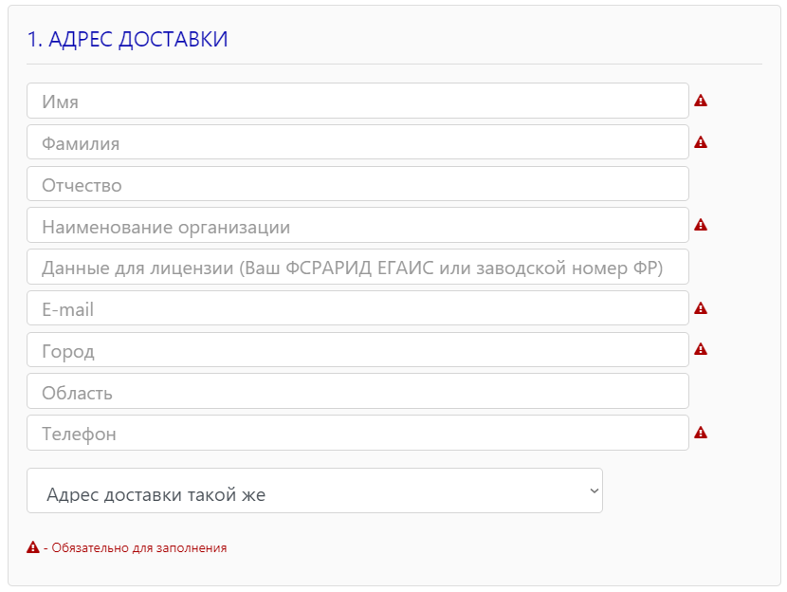This screenshot has width=787, height=592.
Task: Click the '1. АДРЕС ДОСТАВКИ' heading
Action: point(127,40)
